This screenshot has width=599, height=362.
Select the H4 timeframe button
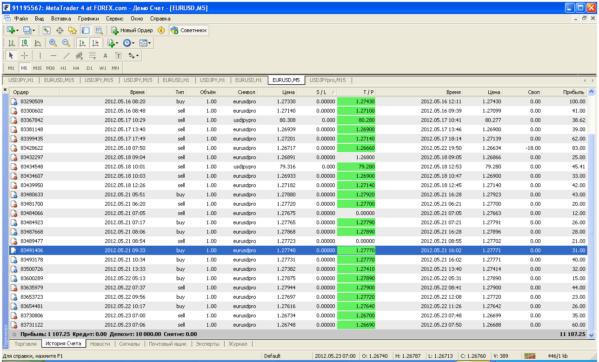click(x=76, y=68)
